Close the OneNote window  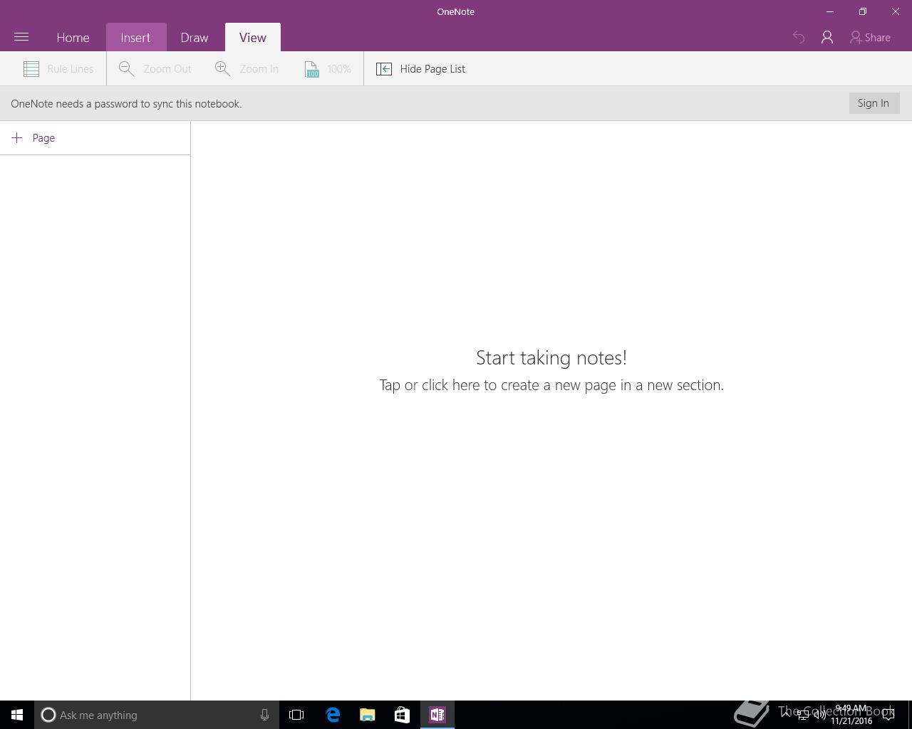tap(896, 11)
